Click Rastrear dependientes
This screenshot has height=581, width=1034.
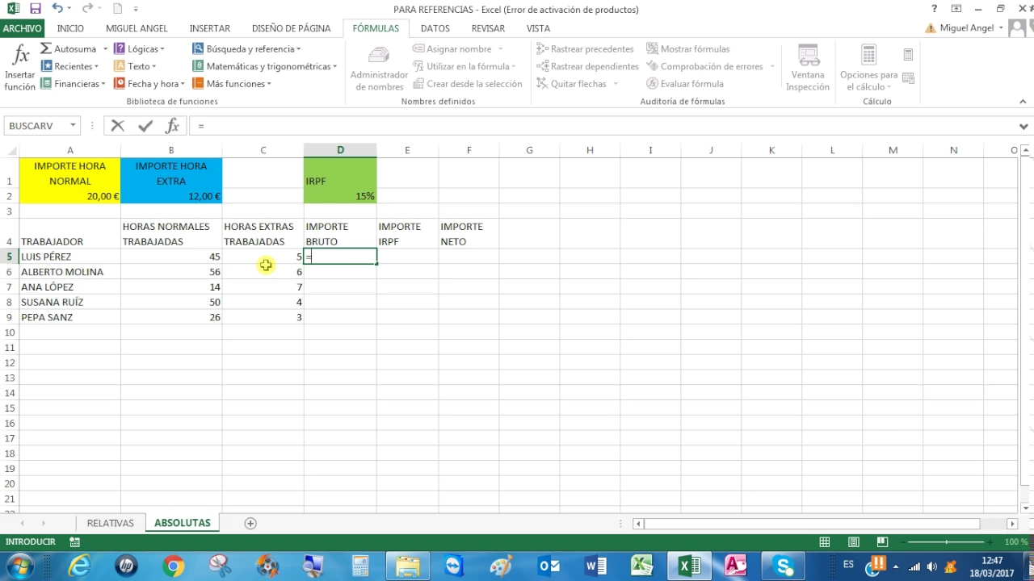click(588, 66)
